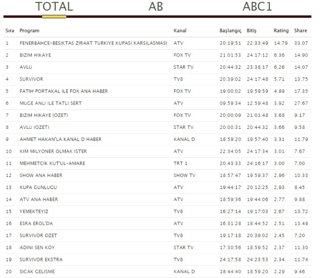Switch to the ABC1 ratings tab
The width and height of the screenshot is (324, 278).
[257, 7]
